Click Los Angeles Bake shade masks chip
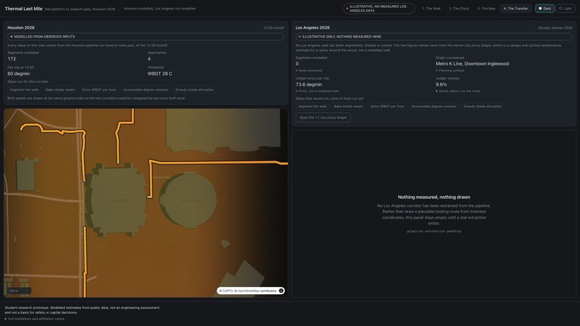Screen dimensions: 580x326 (348, 107)
